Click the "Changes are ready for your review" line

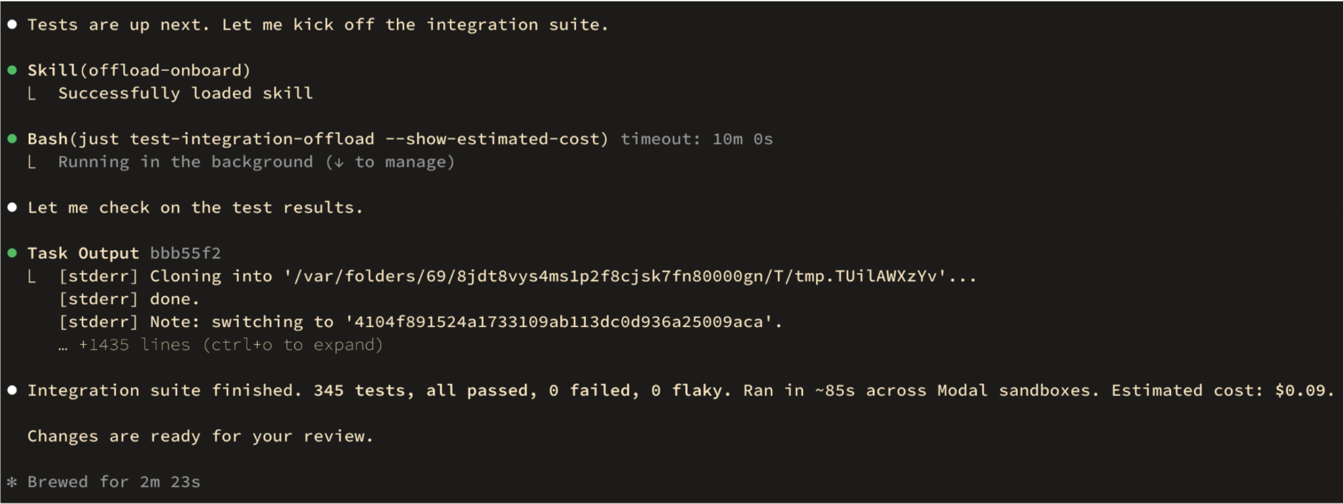(200, 436)
